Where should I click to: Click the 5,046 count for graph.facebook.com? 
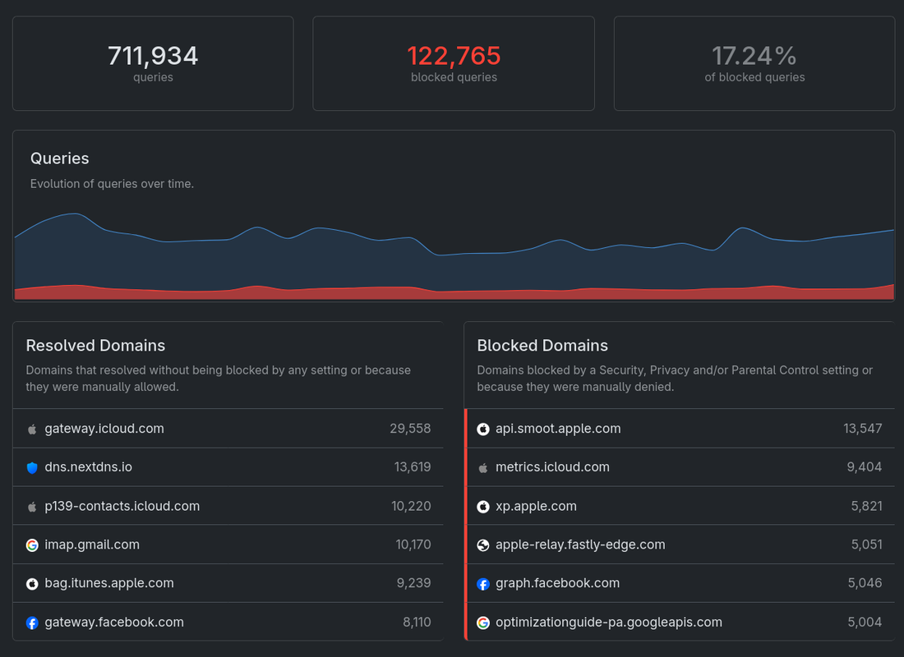click(865, 583)
